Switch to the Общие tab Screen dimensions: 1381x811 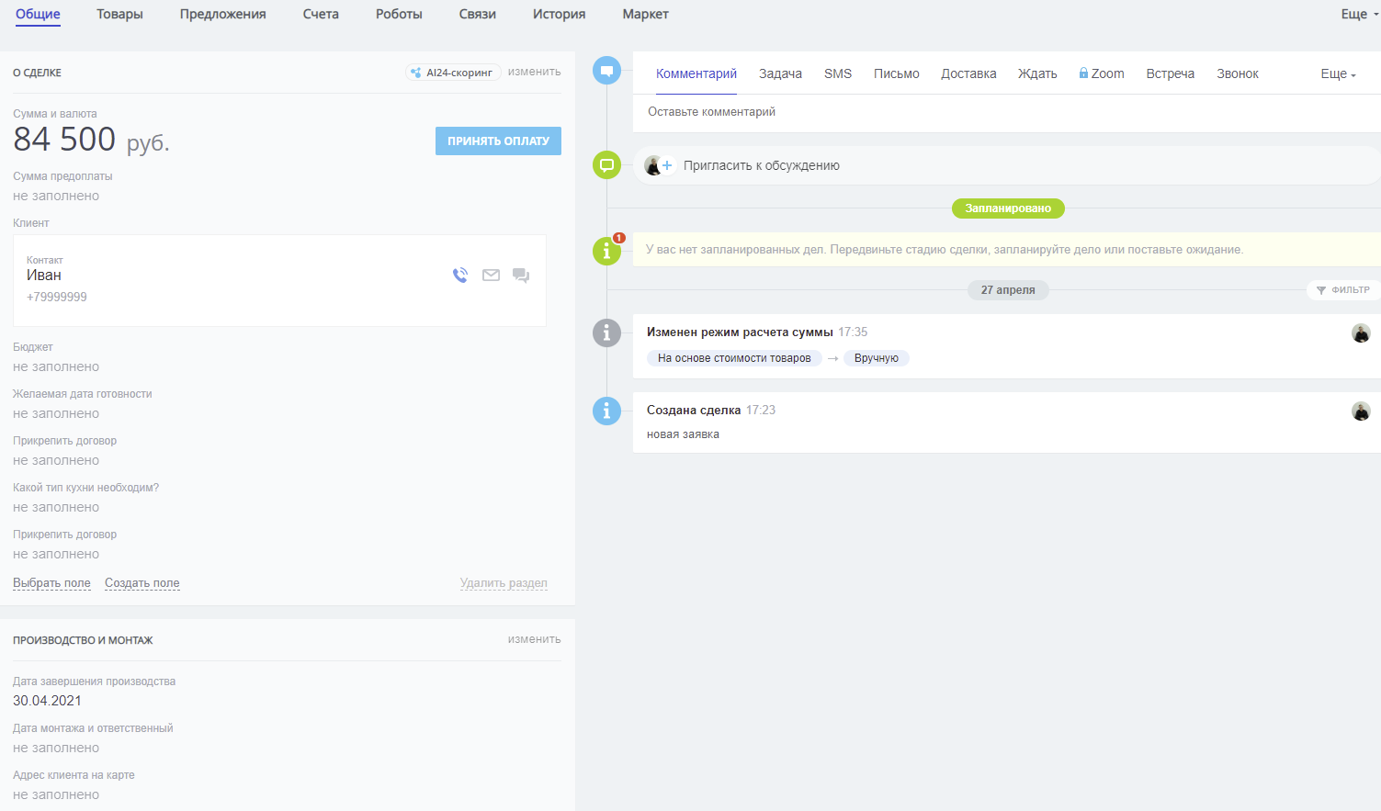tap(38, 14)
